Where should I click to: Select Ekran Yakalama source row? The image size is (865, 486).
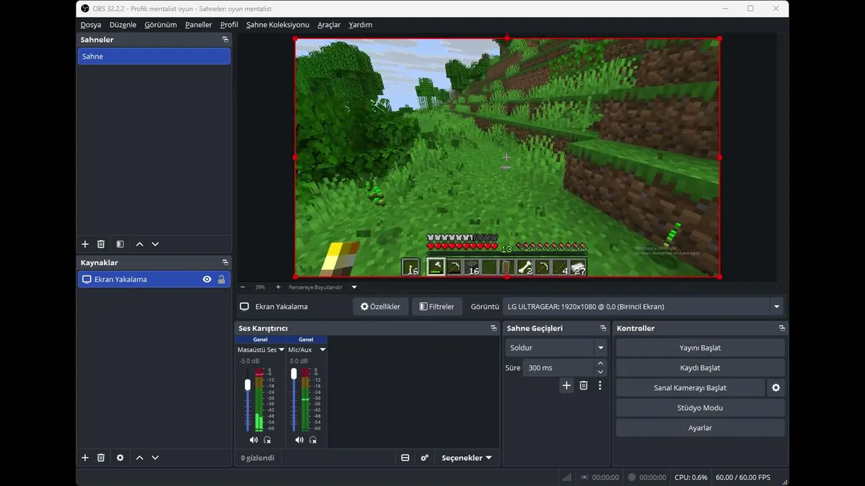click(x=154, y=279)
